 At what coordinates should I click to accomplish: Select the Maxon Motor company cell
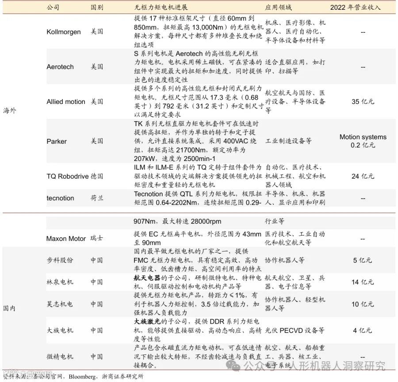point(66,239)
